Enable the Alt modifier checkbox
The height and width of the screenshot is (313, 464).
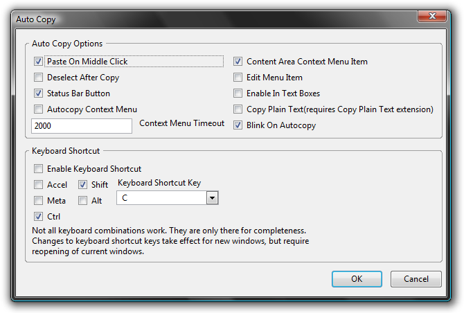pyautogui.click(x=82, y=201)
